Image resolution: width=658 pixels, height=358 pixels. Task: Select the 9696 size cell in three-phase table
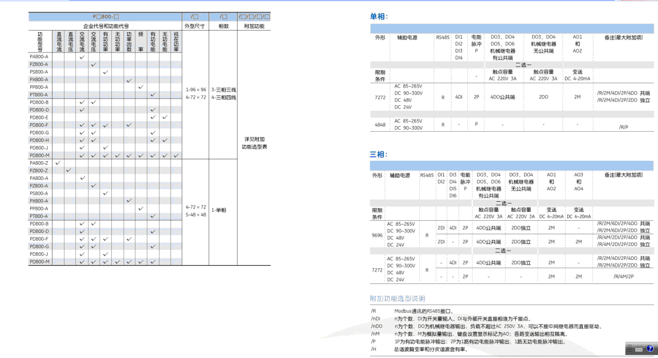click(378, 234)
